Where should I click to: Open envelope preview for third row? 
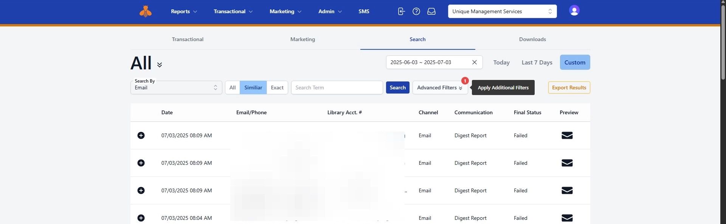point(567,190)
